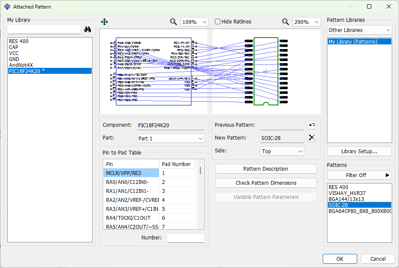The height and width of the screenshot is (268, 399).
Task: Toggle the Hide Ratlines checkbox
Action: 217,22
